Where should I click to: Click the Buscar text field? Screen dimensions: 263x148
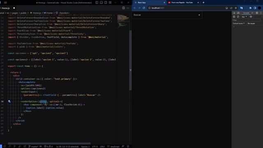point(167,15)
